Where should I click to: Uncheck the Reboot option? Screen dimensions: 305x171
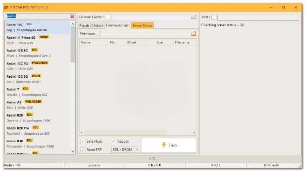(114, 141)
